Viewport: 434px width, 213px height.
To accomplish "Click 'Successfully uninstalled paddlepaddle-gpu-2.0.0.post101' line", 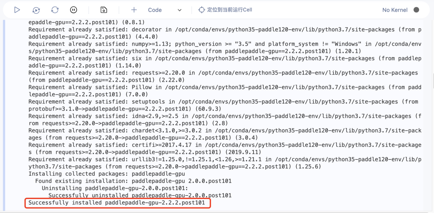I will [x=140, y=195].
